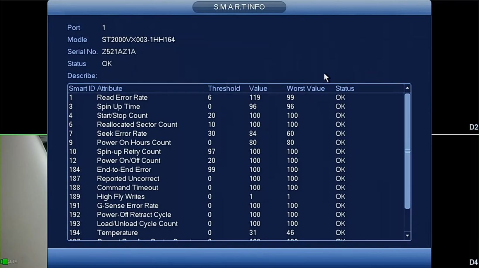479x268 pixels.
Task: Click the Threshold column header
Action: pos(224,88)
